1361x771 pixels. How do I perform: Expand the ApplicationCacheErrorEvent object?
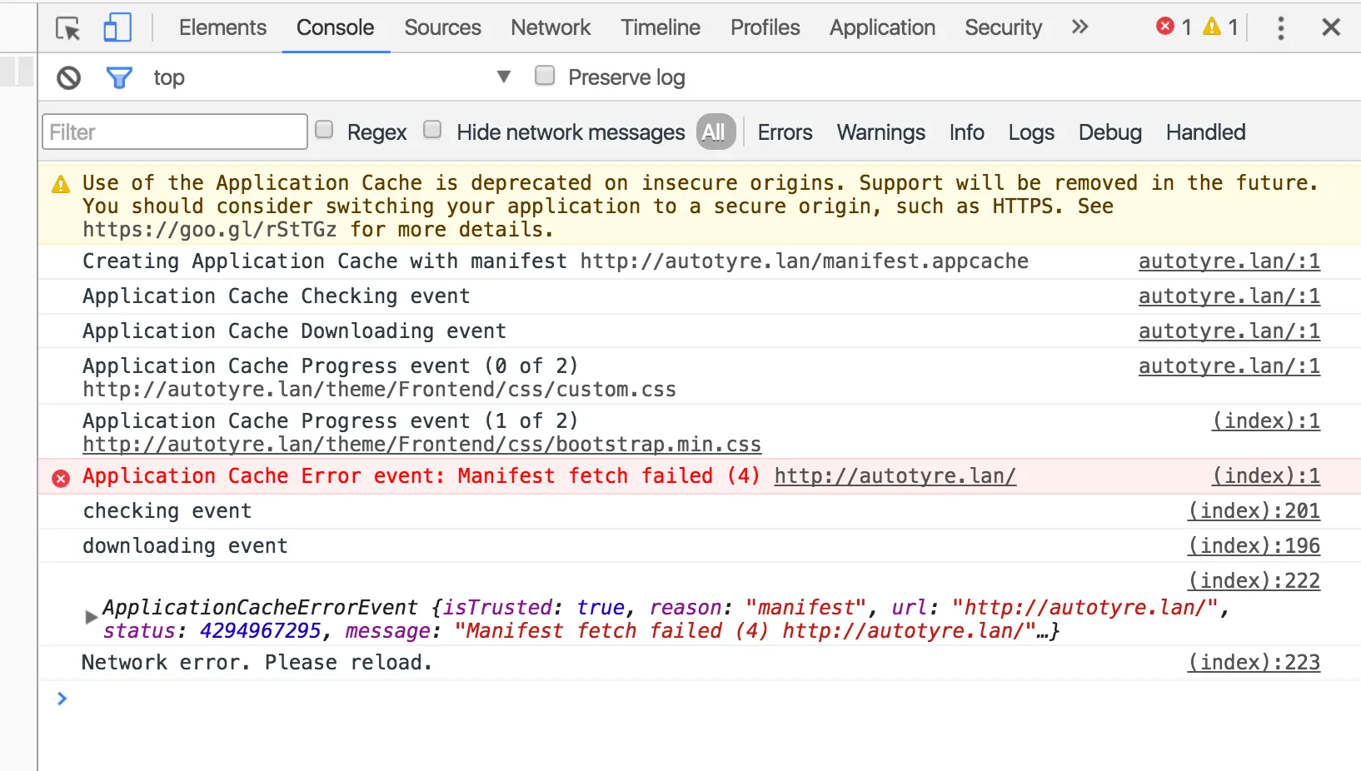coord(92,618)
